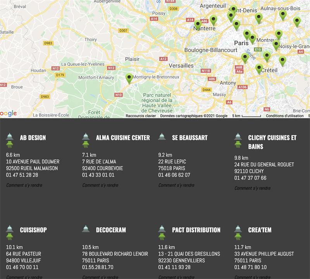Select the SE BEAUSSART heading
The width and height of the screenshot is (310, 279).
pyautogui.click(x=190, y=138)
